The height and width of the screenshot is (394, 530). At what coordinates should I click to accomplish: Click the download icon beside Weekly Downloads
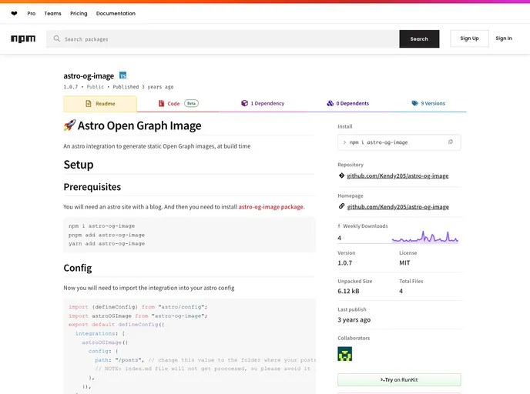pos(339,226)
